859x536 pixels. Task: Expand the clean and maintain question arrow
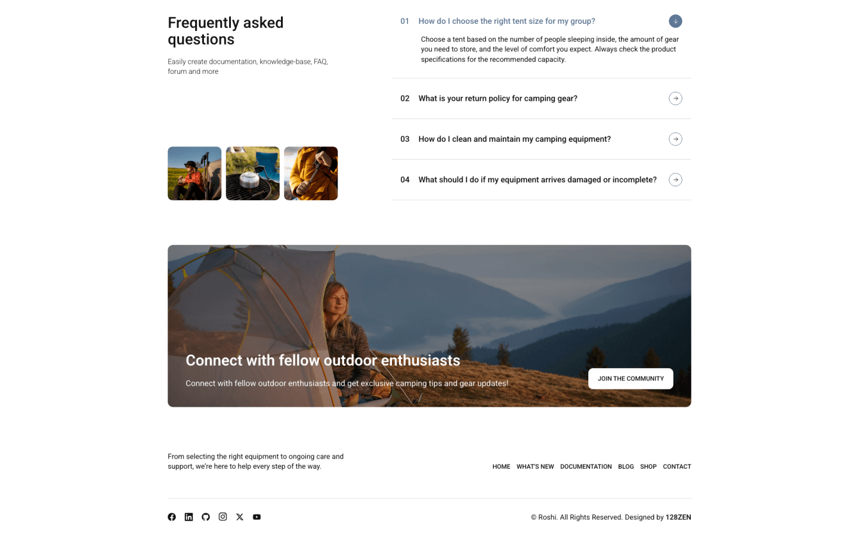pyautogui.click(x=675, y=139)
